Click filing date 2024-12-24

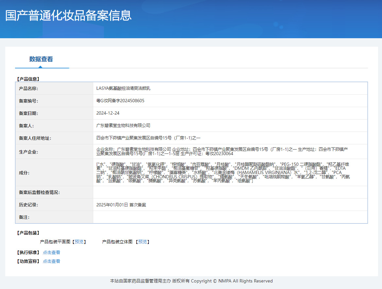click(x=108, y=113)
